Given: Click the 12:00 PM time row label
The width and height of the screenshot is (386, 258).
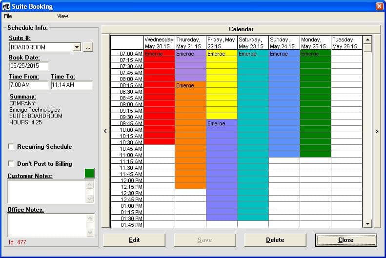Looking at the screenshot, I should 127,180.
